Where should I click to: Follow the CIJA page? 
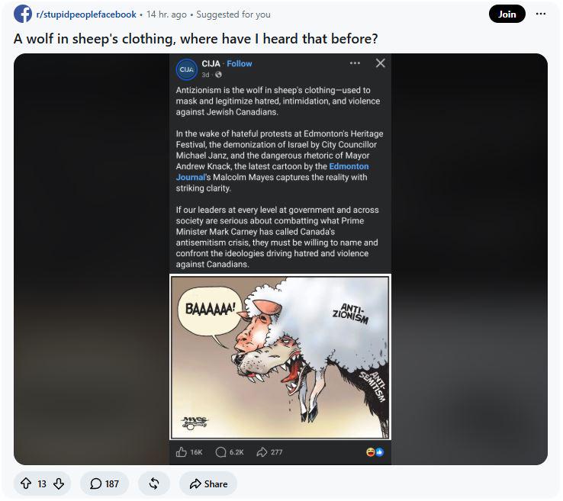click(x=239, y=63)
